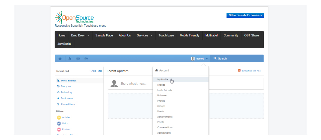Image resolution: width=321 pixels, height=140 pixels.
Task: Click the Other Joomla Extensions button
Action: click(x=245, y=15)
